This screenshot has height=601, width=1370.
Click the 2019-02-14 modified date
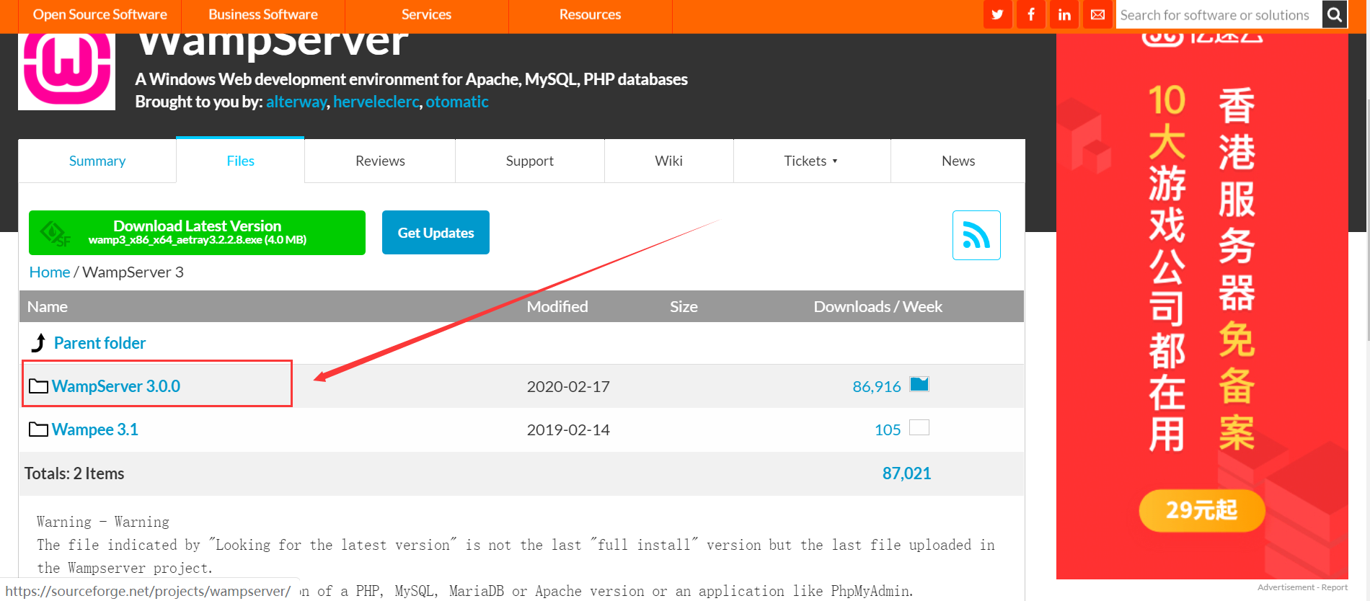568,429
